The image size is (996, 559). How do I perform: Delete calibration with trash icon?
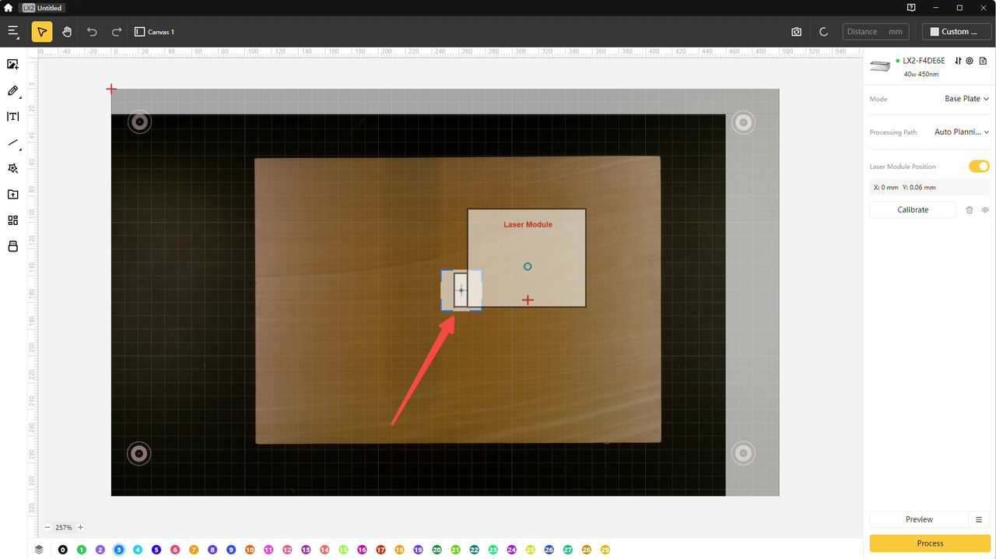click(970, 210)
